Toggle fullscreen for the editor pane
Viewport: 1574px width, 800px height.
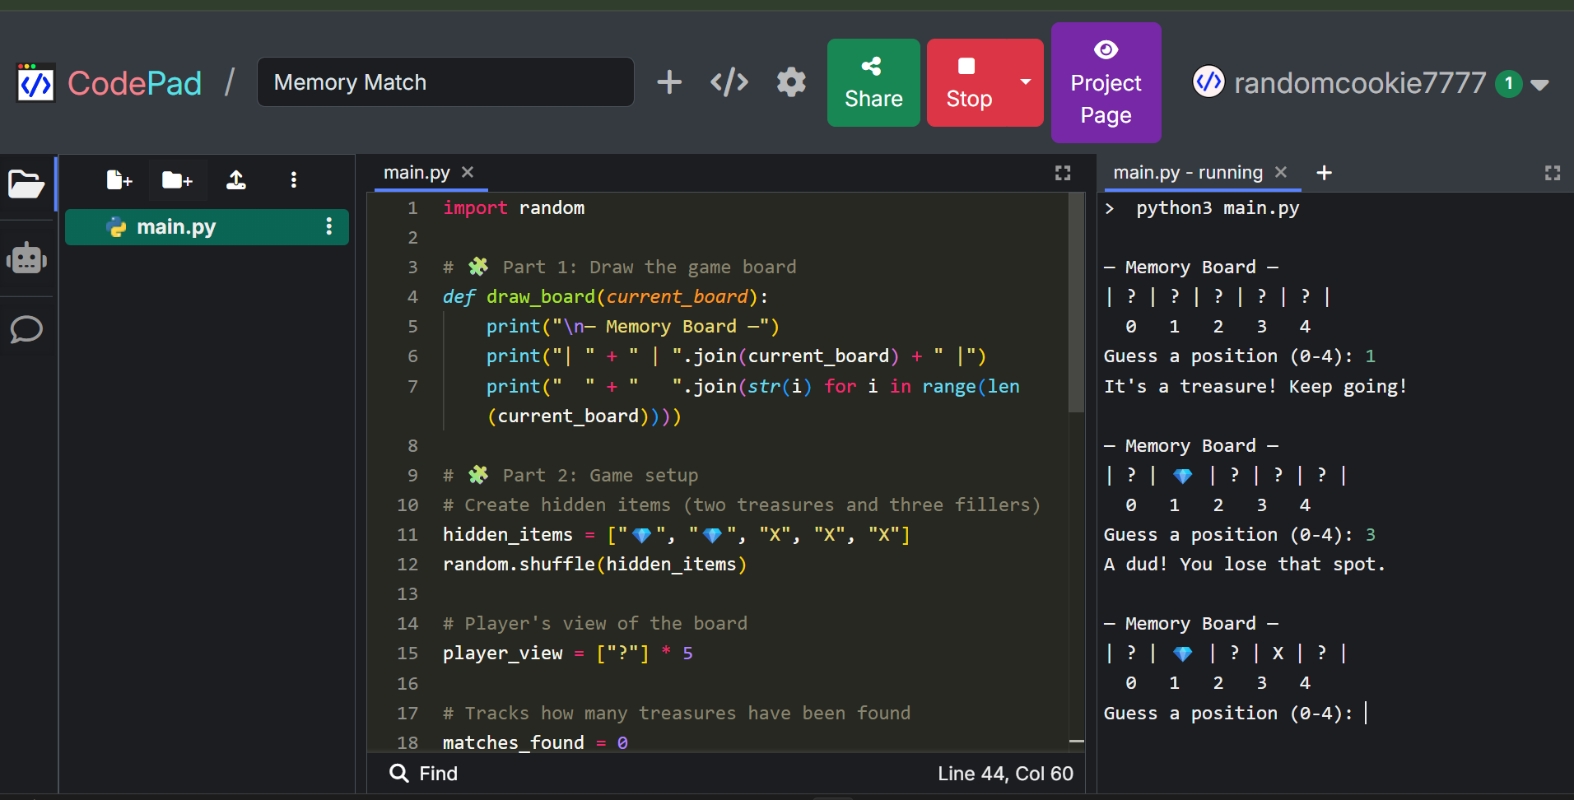[1063, 173]
